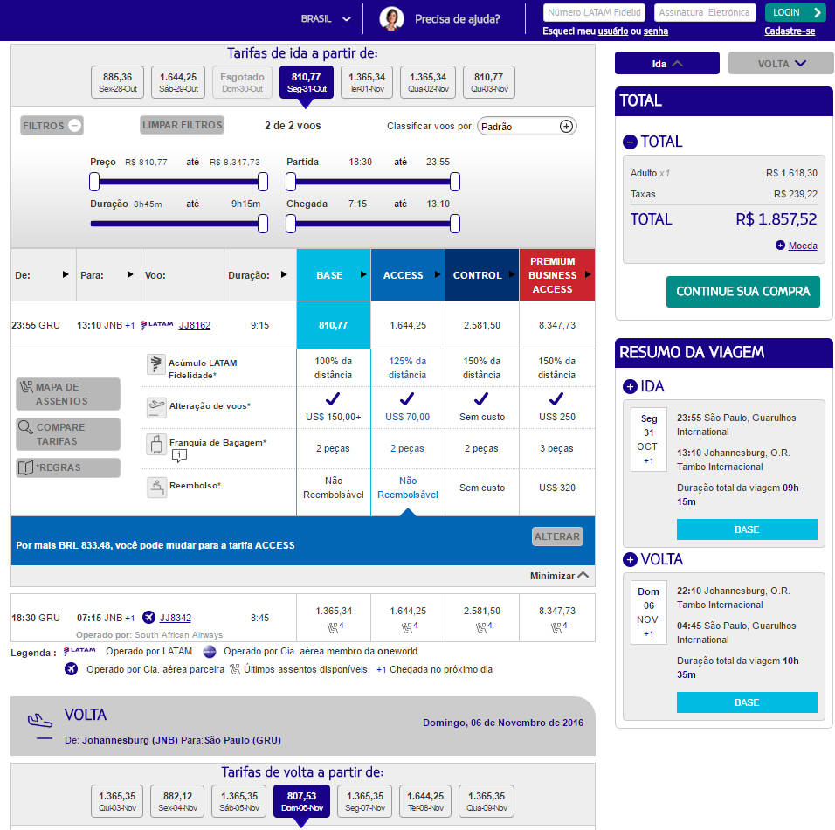
Task: Click the forgotten senha link
Action: click(x=656, y=31)
